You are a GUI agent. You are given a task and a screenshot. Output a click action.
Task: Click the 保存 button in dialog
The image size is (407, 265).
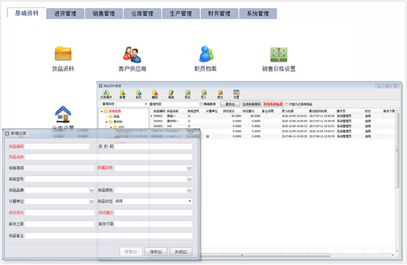tap(156, 251)
